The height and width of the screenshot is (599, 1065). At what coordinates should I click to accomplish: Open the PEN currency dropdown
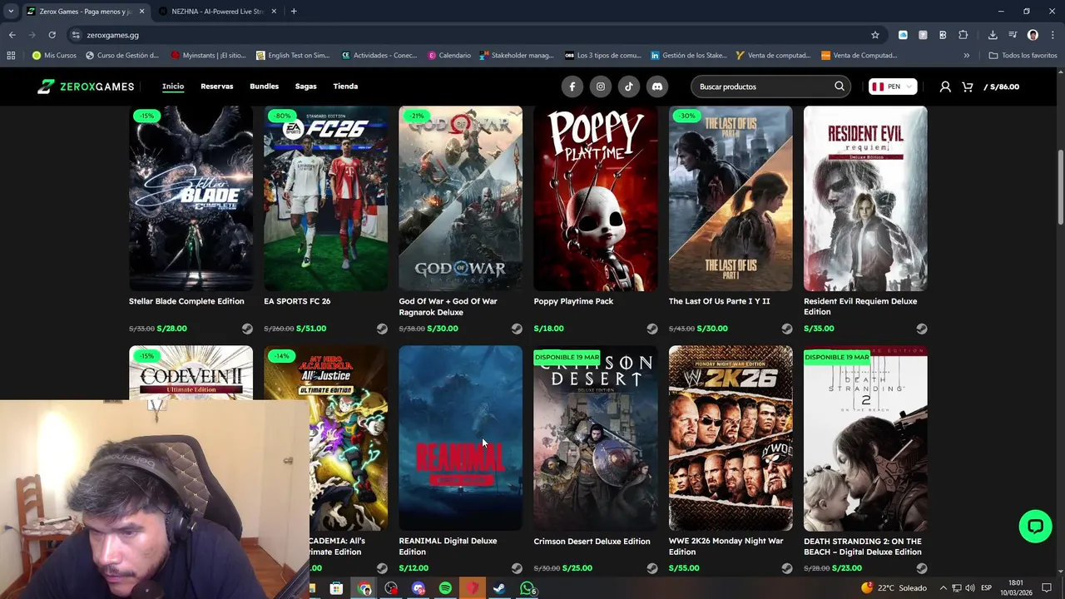(x=892, y=87)
